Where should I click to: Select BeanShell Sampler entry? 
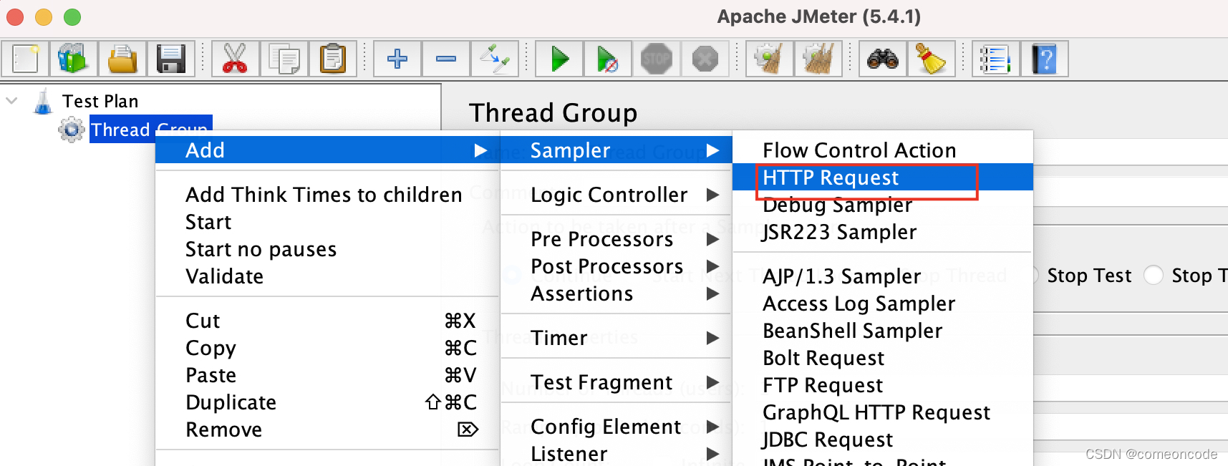coord(883,331)
